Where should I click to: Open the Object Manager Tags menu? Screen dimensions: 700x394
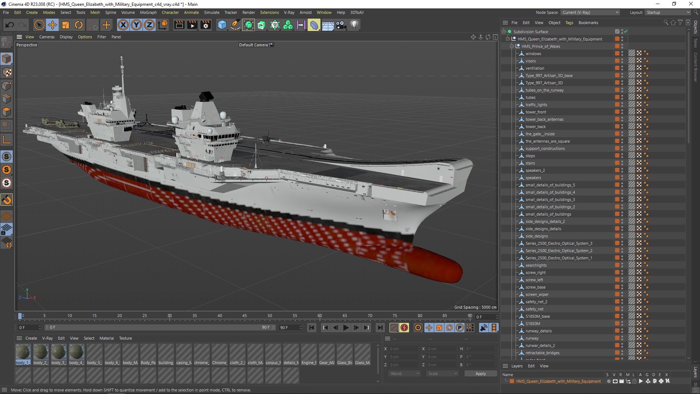(569, 23)
